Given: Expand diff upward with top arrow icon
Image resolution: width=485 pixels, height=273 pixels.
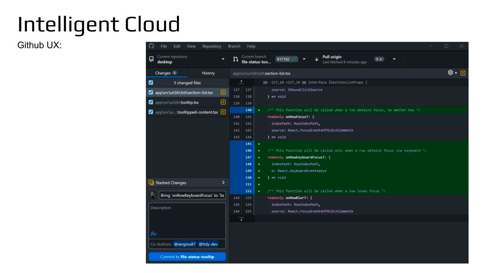Looking at the screenshot, I should (241, 83).
